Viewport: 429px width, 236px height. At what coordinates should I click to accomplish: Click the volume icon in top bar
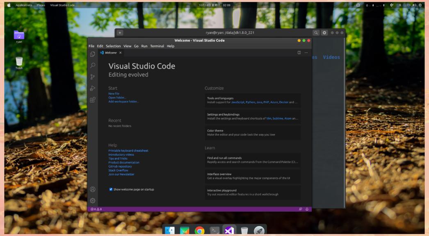coord(414,5)
